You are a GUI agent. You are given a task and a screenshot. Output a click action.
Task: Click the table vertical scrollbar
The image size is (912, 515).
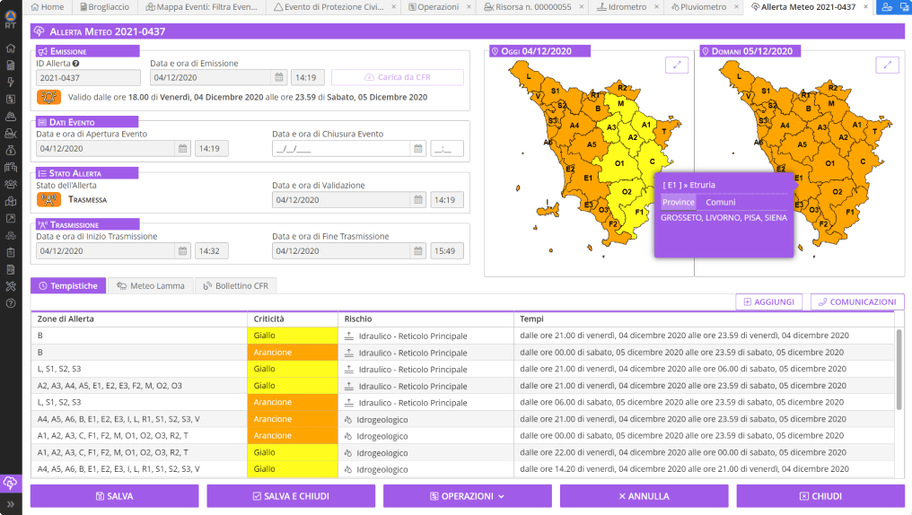pyautogui.click(x=899, y=371)
